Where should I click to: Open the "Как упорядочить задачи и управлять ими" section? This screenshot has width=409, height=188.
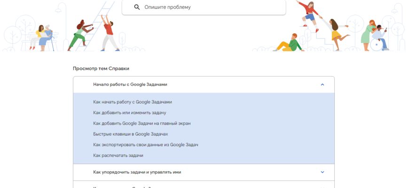tap(137, 172)
